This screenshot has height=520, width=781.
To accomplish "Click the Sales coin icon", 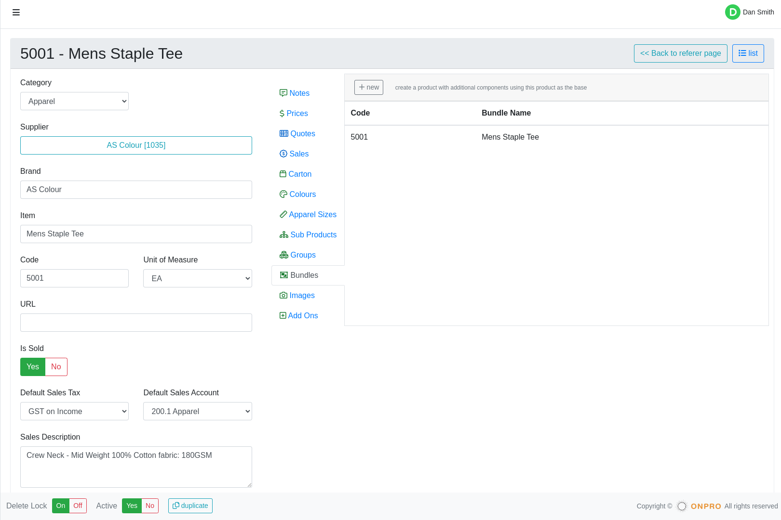I will [283, 154].
